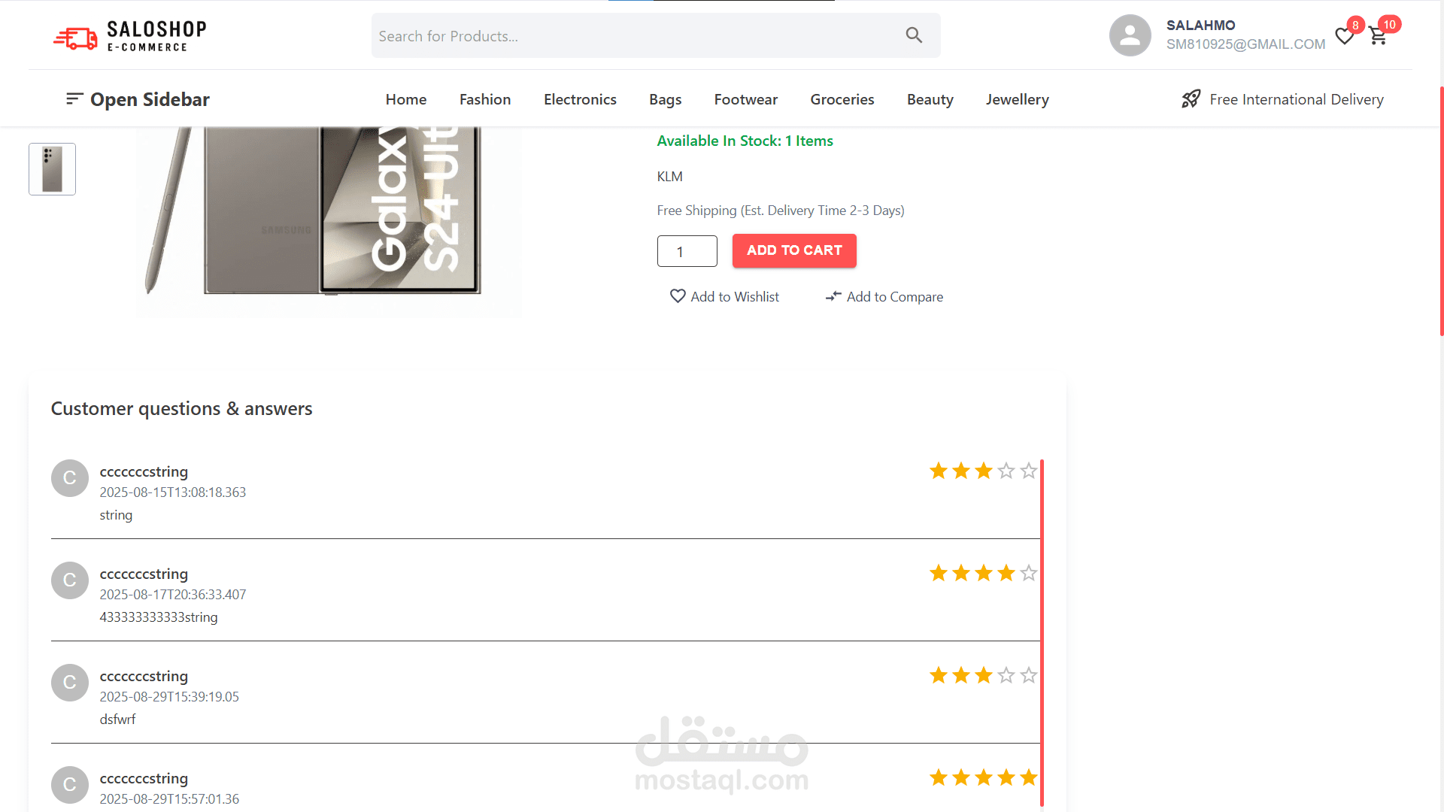Click the Add to Compare arrows icon
This screenshot has height=812, width=1444.
click(833, 297)
